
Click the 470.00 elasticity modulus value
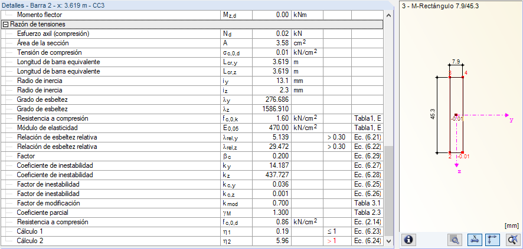click(280, 128)
